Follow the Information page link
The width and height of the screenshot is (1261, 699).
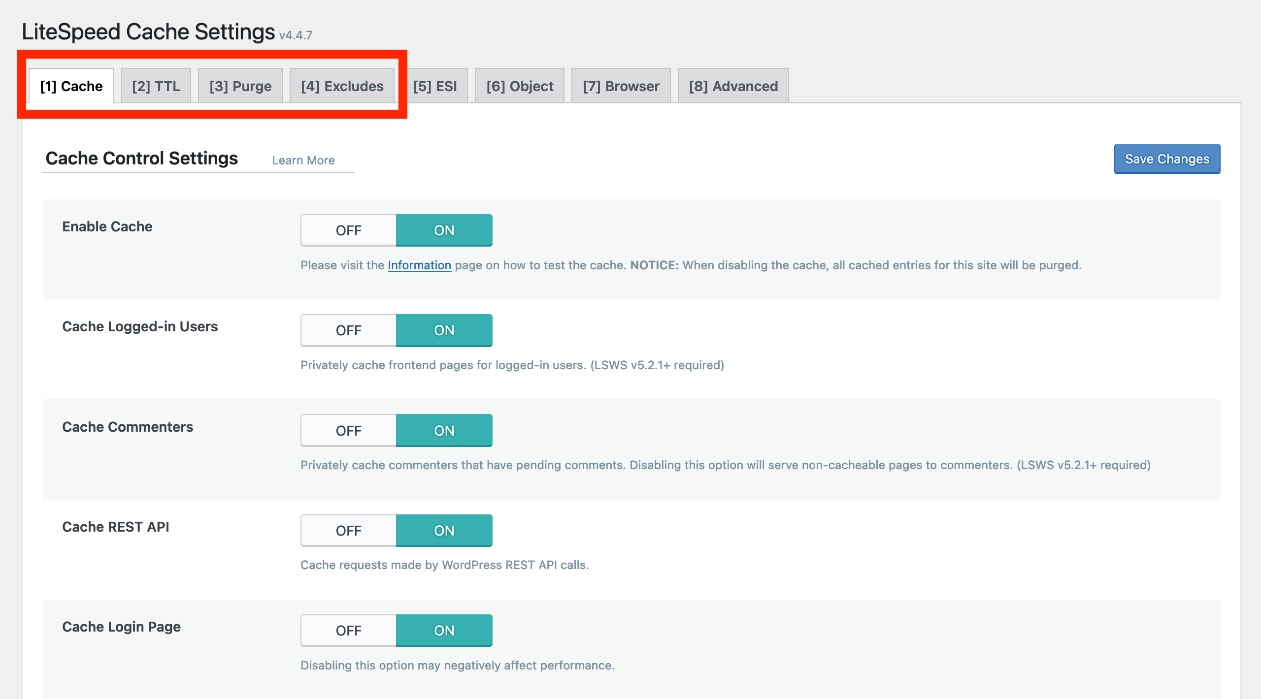click(x=419, y=265)
